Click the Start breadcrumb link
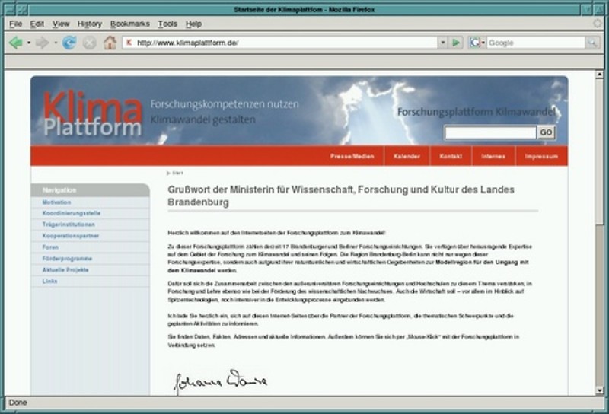The image size is (609, 414). (177, 173)
